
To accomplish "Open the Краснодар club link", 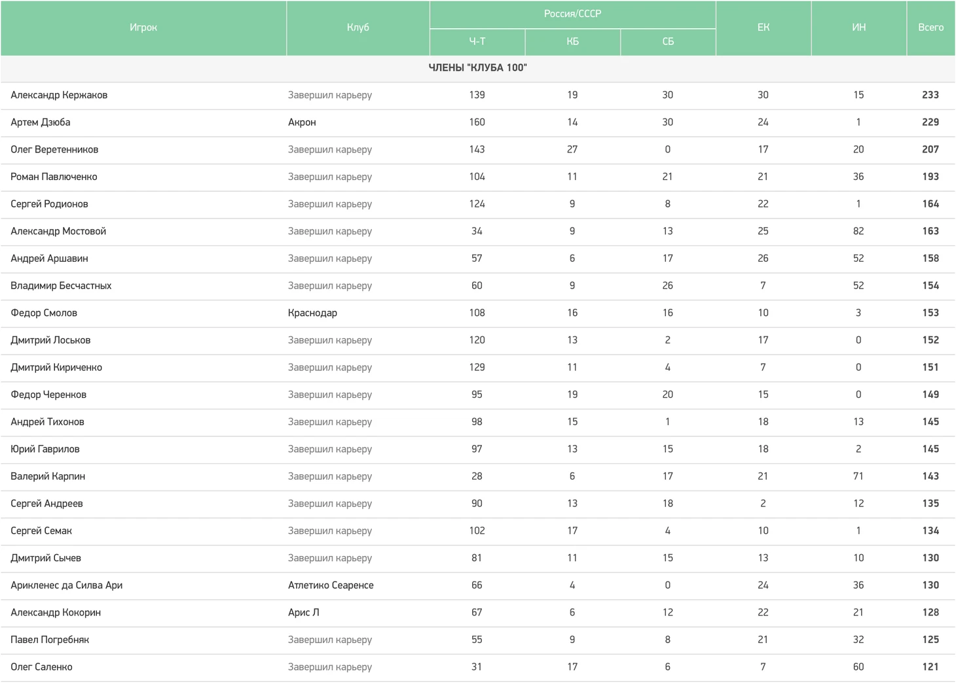I will click(x=312, y=313).
